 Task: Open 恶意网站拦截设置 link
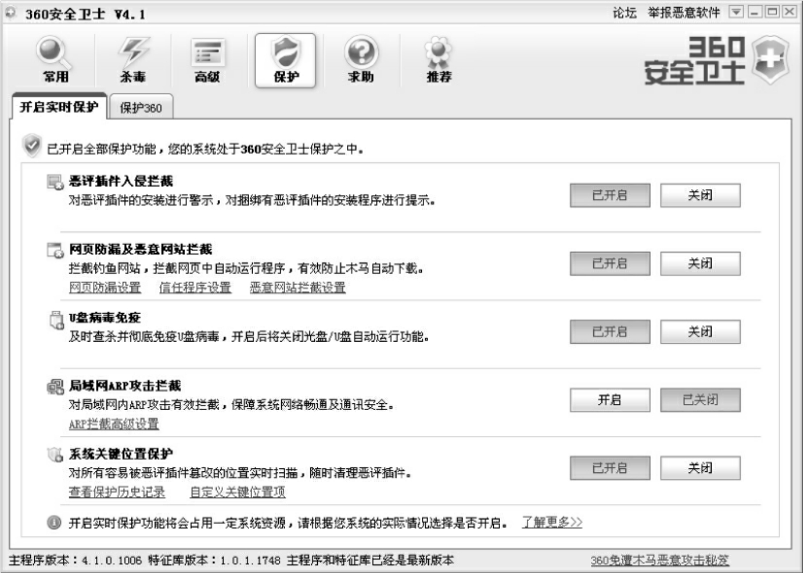pyautogui.click(x=297, y=287)
